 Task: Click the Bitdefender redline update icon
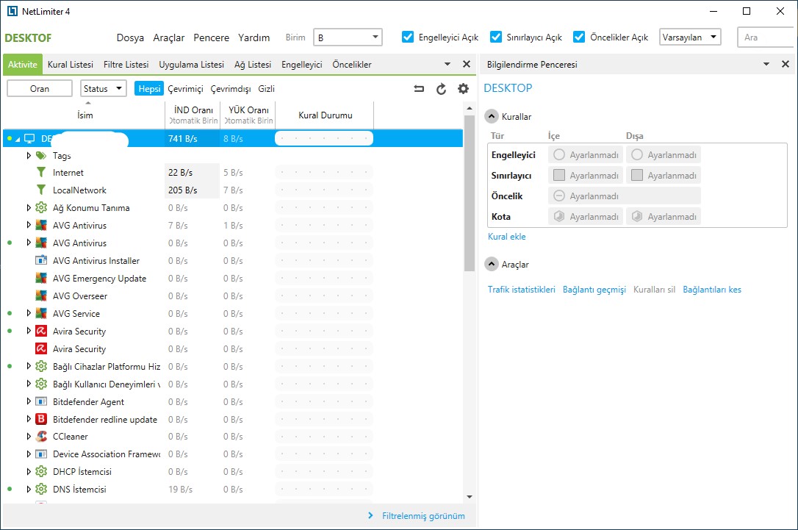click(x=41, y=419)
